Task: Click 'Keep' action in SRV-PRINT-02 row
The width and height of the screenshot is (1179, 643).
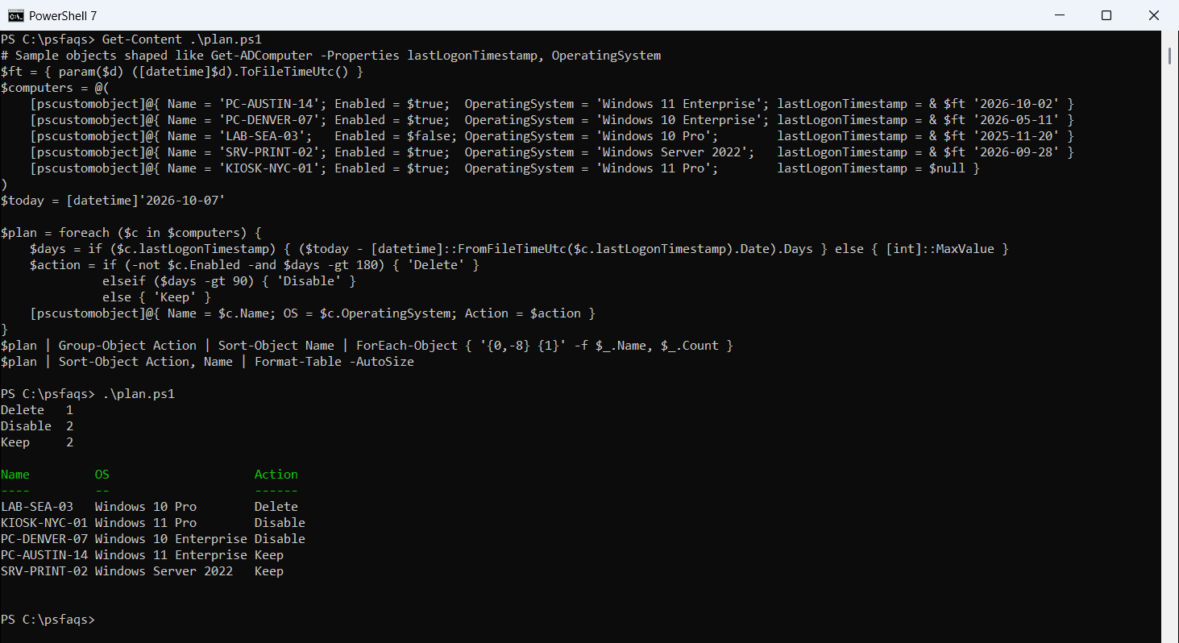Action: point(269,571)
